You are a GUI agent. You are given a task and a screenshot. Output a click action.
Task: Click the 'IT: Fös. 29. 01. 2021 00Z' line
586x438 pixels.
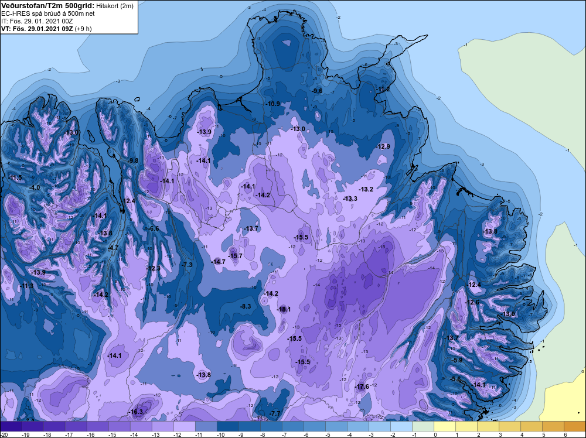tap(37, 21)
